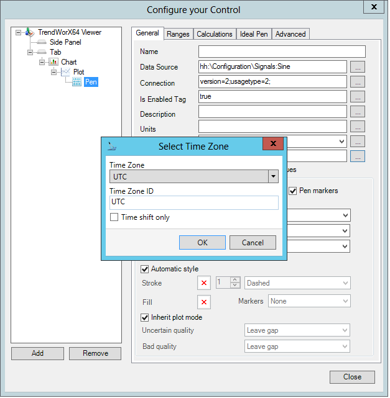Click the Chart node icon
The image size is (390, 398).
(x=53, y=62)
